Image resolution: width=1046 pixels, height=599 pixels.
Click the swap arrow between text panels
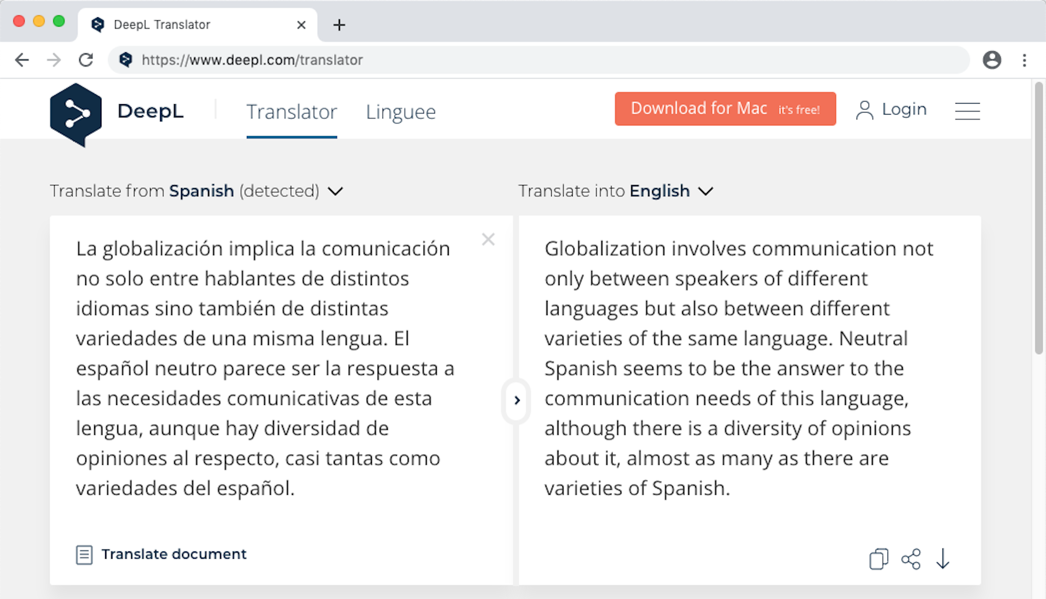517,401
